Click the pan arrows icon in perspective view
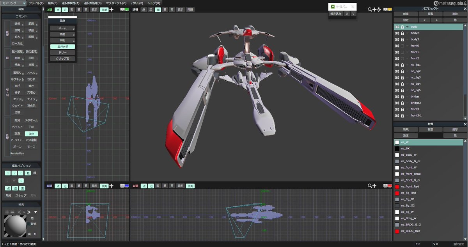Viewport: 468px width, 247px height. point(374,9)
